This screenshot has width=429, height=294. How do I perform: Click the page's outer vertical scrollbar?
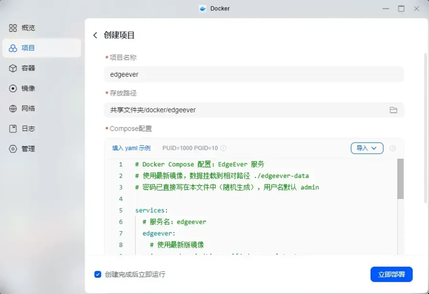click(x=425, y=128)
